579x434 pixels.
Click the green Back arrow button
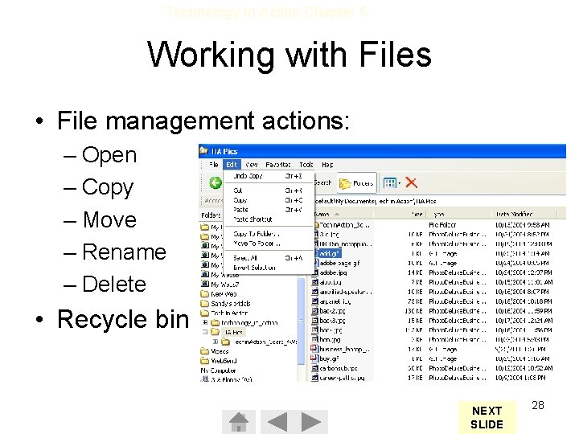[216, 182]
